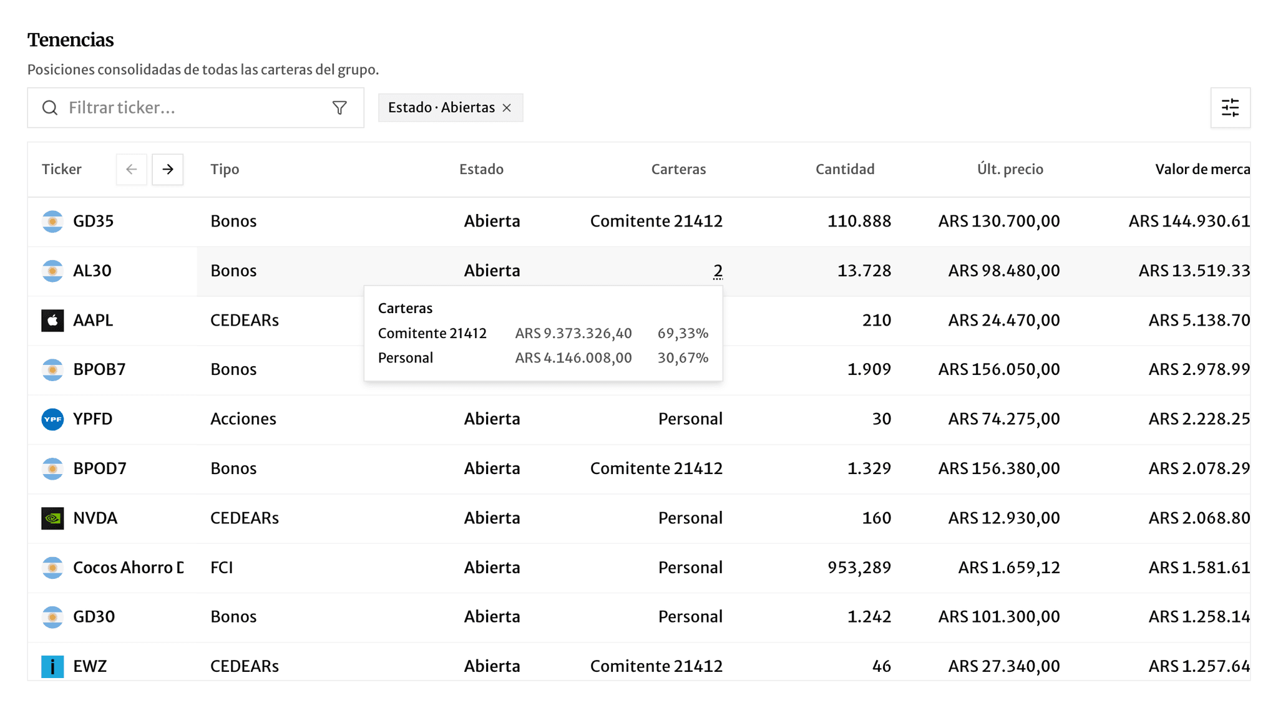The height and width of the screenshot is (708, 1278).
Task: Sort by the Carteras column header
Action: pyautogui.click(x=678, y=169)
